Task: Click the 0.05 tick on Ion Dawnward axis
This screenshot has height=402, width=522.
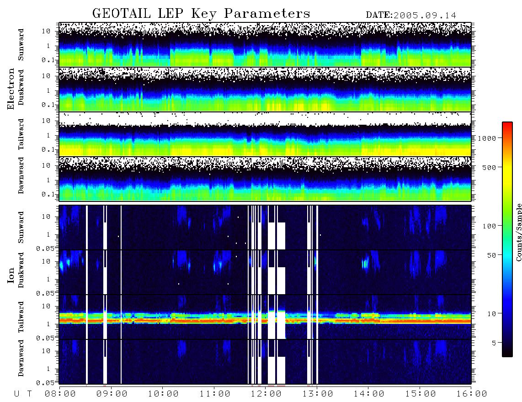Action: coord(45,383)
